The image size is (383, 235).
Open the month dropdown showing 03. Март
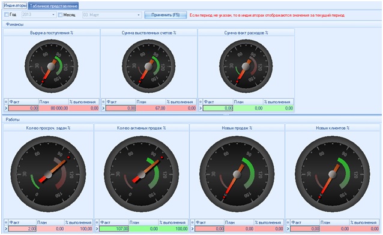(x=139, y=15)
